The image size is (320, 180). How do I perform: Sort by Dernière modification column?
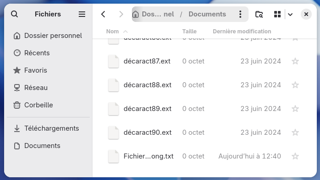click(x=242, y=32)
